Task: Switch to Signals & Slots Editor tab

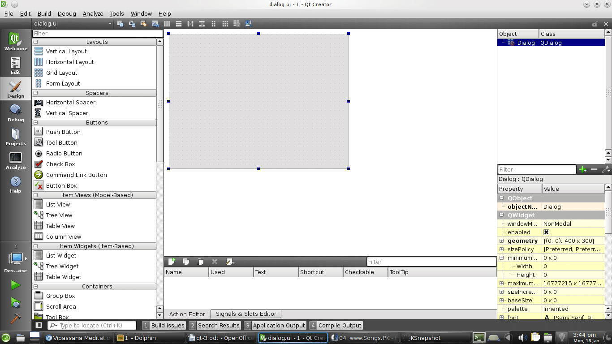Action: pyautogui.click(x=246, y=314)
